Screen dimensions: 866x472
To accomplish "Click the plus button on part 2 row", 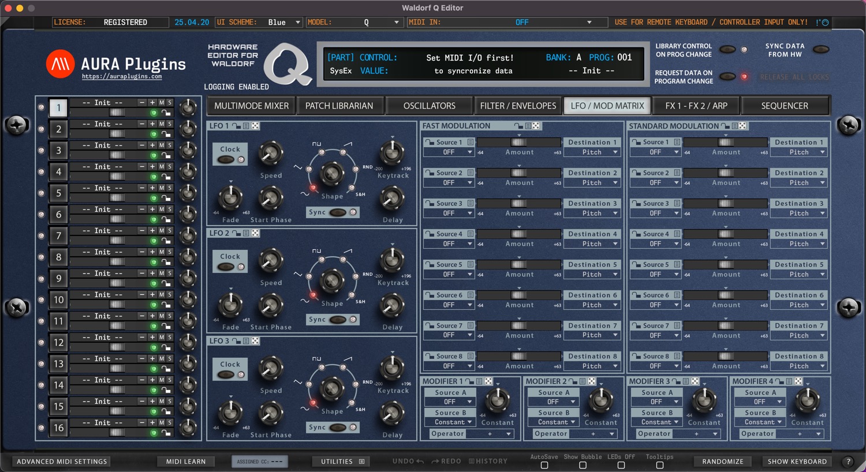I will click(x=152, y=123).
